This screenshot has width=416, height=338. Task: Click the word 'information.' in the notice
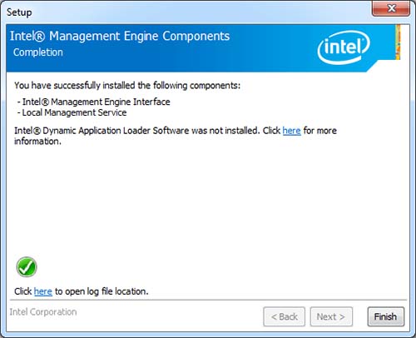37,142
